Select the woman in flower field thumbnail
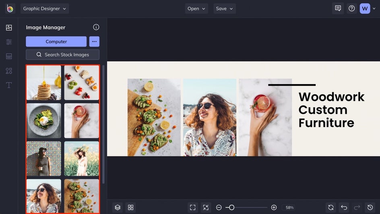The width and height of the screenshot is (380, 214). tap(82, 158)
